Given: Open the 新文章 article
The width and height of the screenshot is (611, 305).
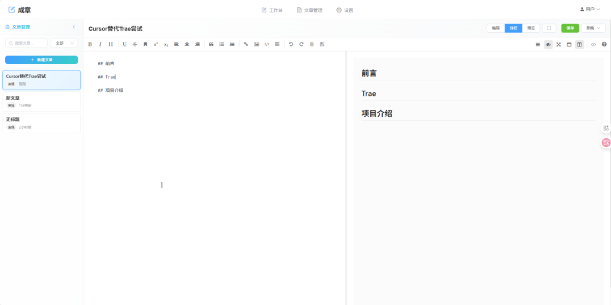Looking at the screenshot, I should coord(41,101).
